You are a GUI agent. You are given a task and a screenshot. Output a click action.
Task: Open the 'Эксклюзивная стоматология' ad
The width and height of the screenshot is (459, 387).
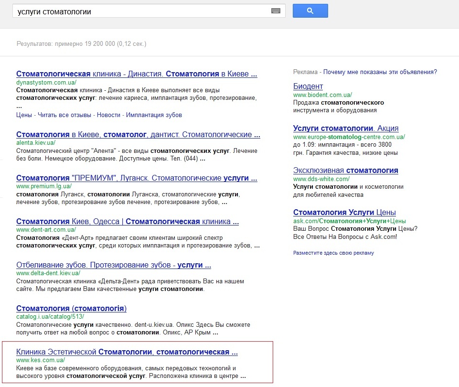(x=346, y=171)
